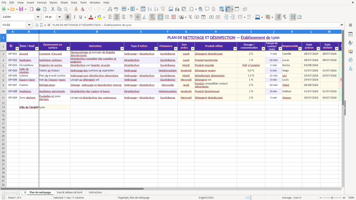
Task: Click the Merge and Center Cells icon
Action: pos(160,17)
